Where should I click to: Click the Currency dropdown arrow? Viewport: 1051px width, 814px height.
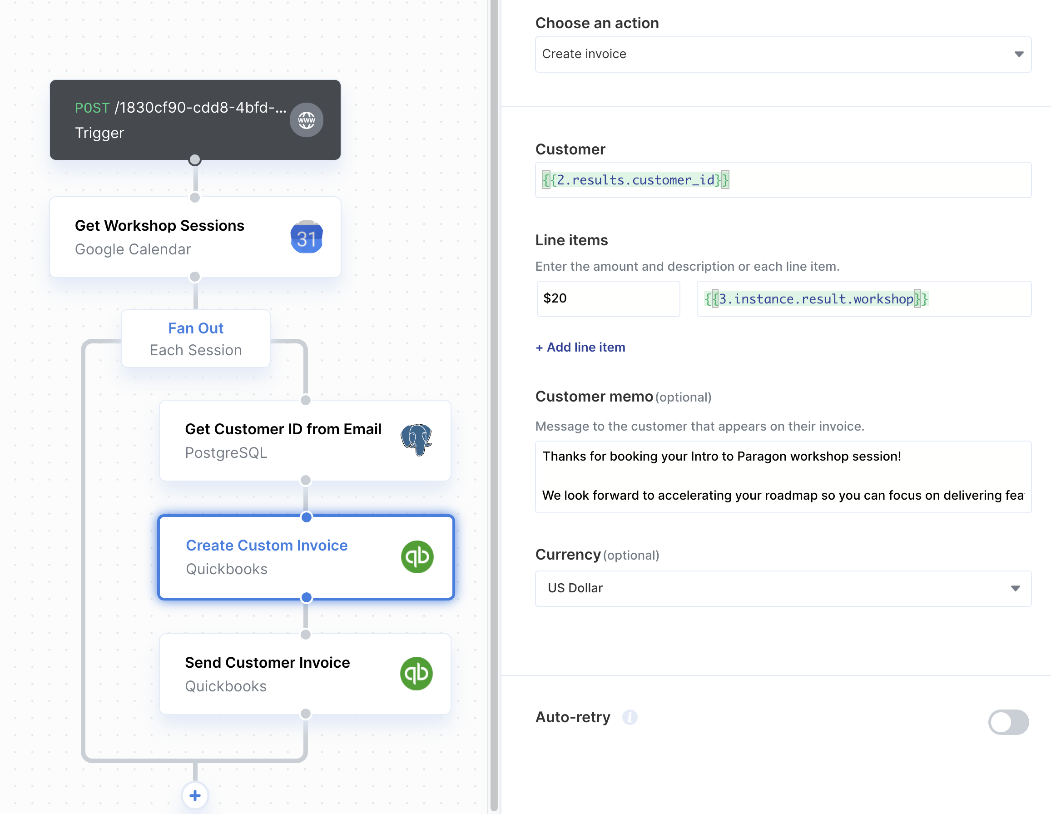[1016, 588]
